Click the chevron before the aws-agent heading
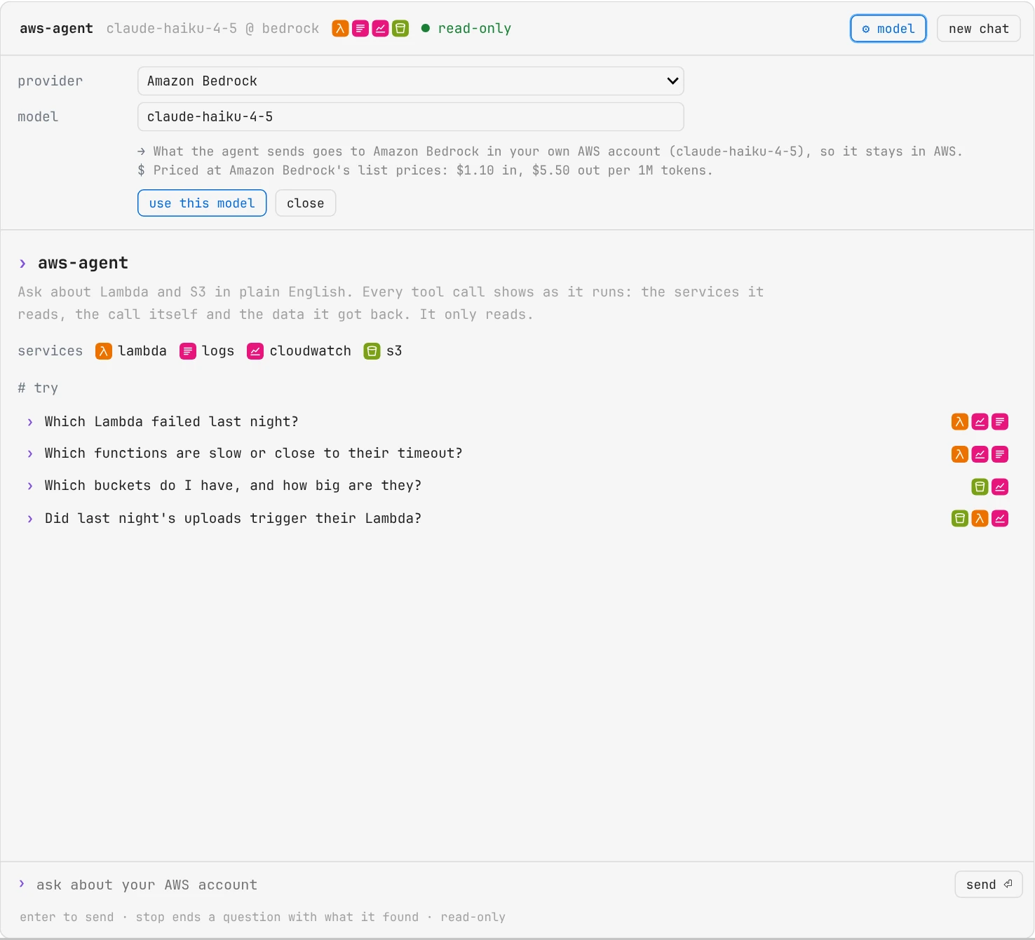The image size is (1035, 940). 22,264
